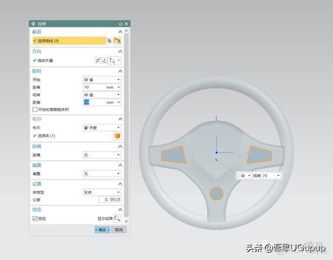Open the 开始 value type dropdown

coord(102,80)
